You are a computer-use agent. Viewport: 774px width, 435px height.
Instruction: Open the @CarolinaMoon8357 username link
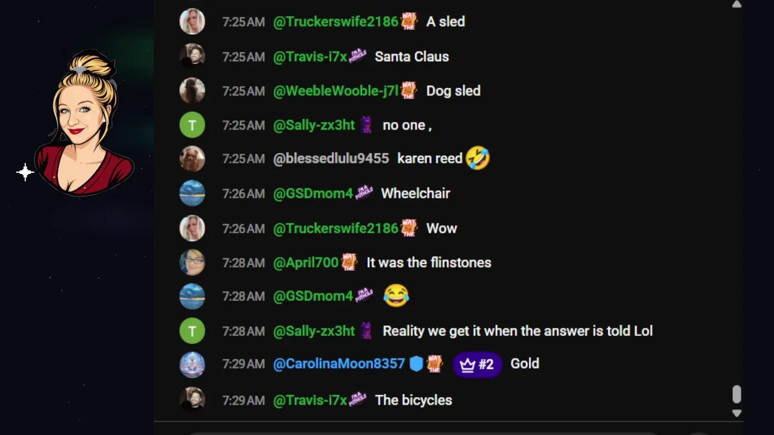click(339, 364)
